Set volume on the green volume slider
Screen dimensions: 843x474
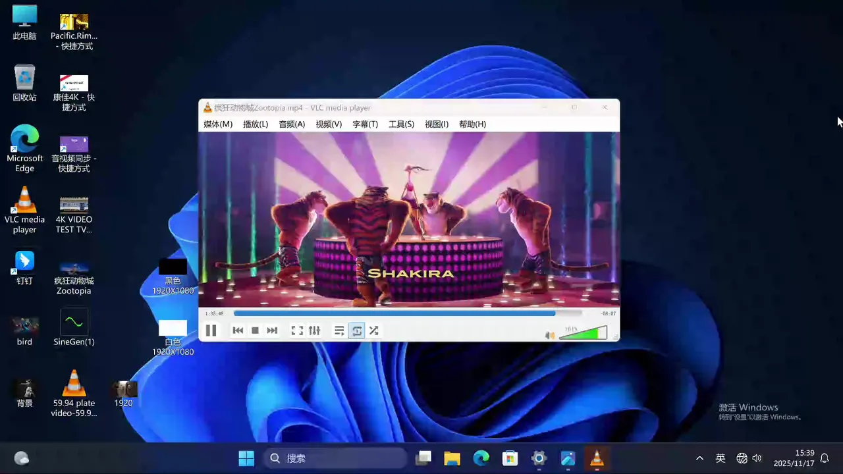[x=583, y=333]
